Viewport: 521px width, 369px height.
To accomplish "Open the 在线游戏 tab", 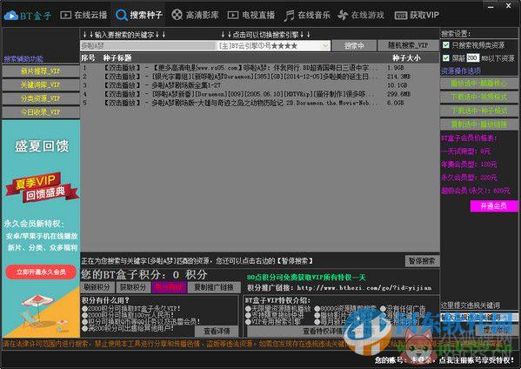I will coord(361,15).
